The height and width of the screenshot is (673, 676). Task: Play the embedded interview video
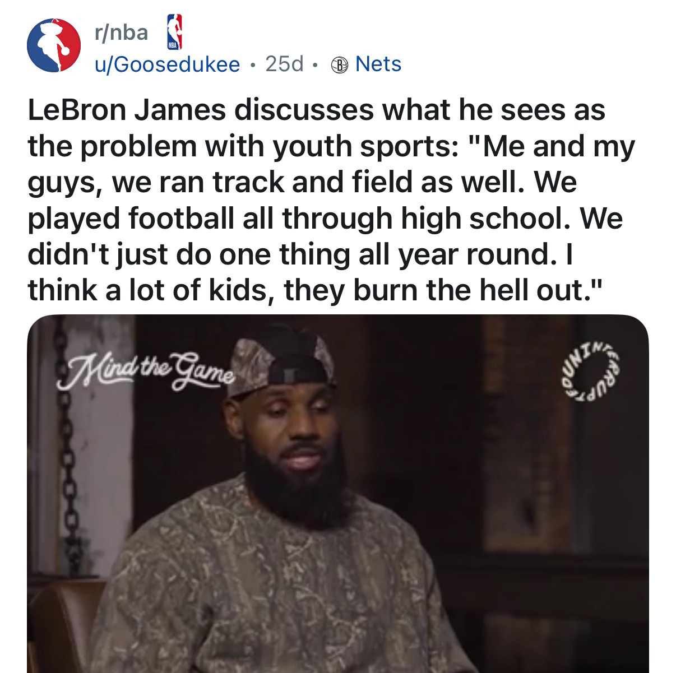click(x=338, y=493)
